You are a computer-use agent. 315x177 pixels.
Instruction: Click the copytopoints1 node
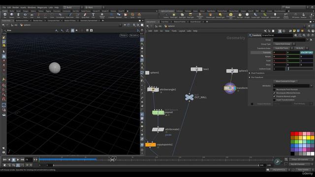click(151, 145)
